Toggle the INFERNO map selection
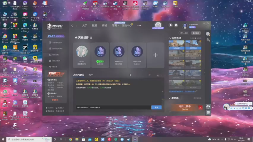The image size is (253, 142). coord(193,45)
